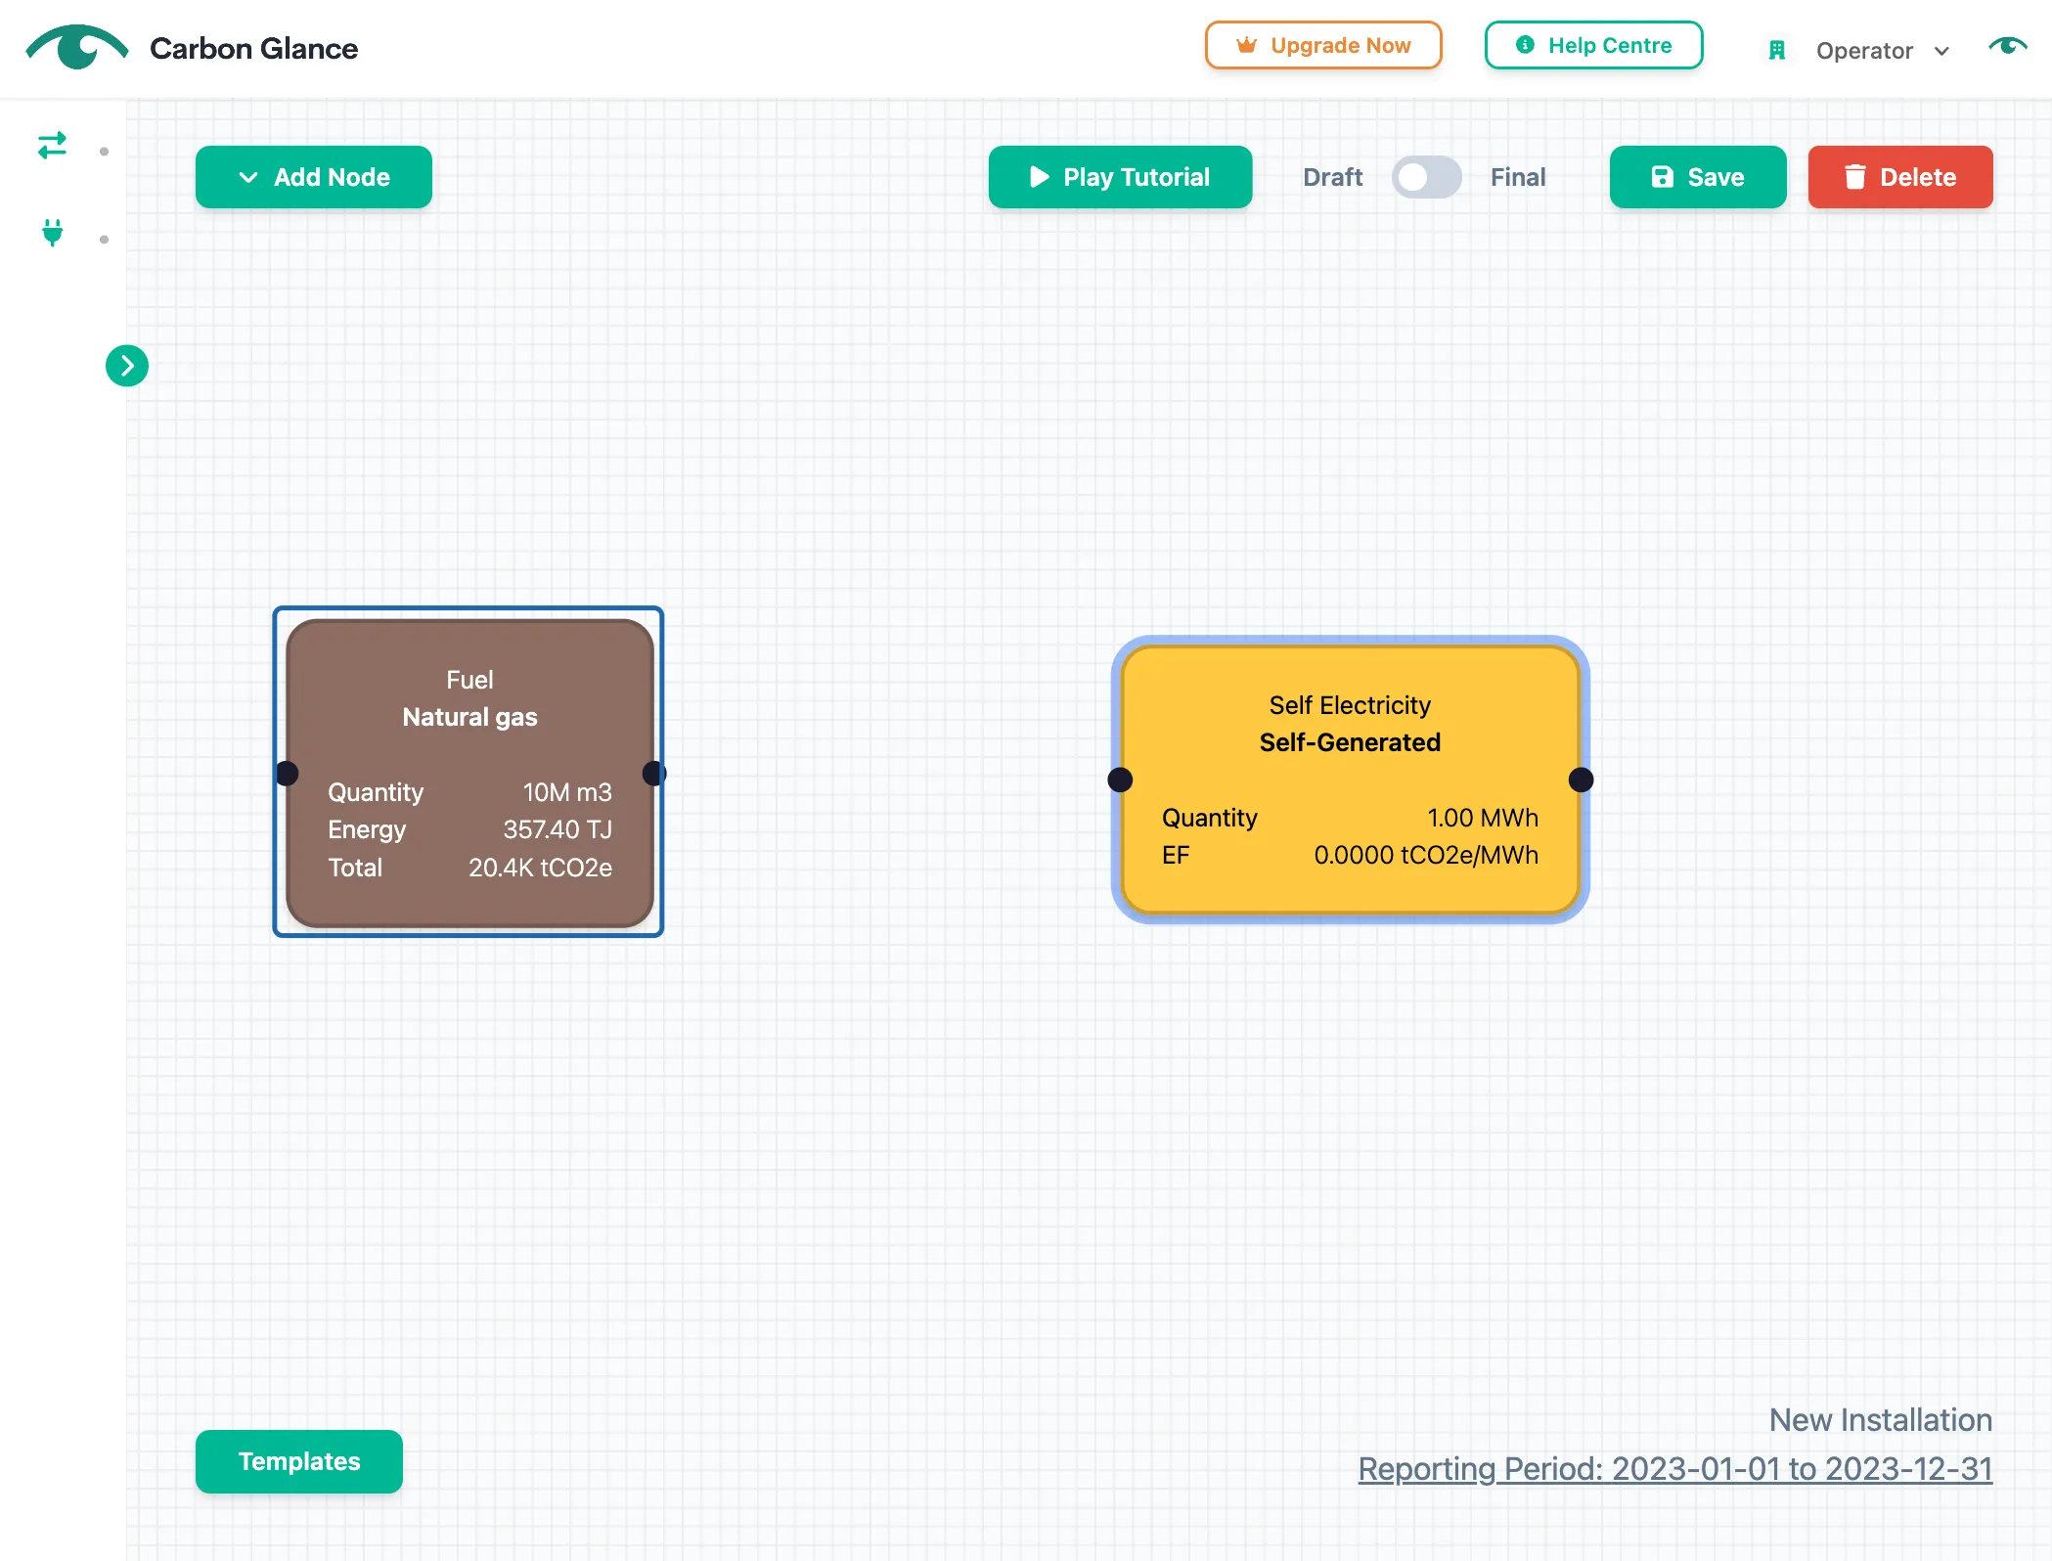
Task: Start the Play Tutorial button
Action: pyautogui.click(x=1120, y=177)
